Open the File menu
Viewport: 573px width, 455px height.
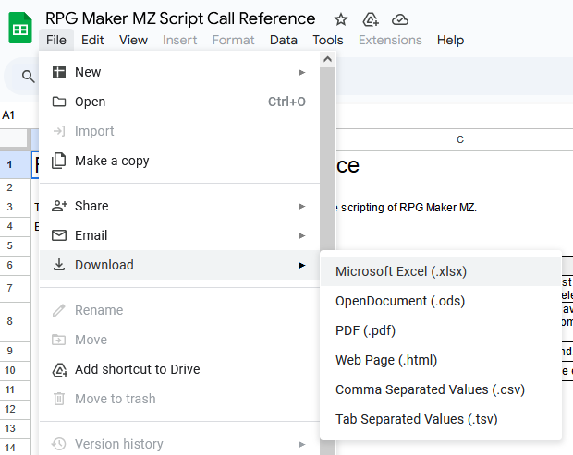(56, 40)
